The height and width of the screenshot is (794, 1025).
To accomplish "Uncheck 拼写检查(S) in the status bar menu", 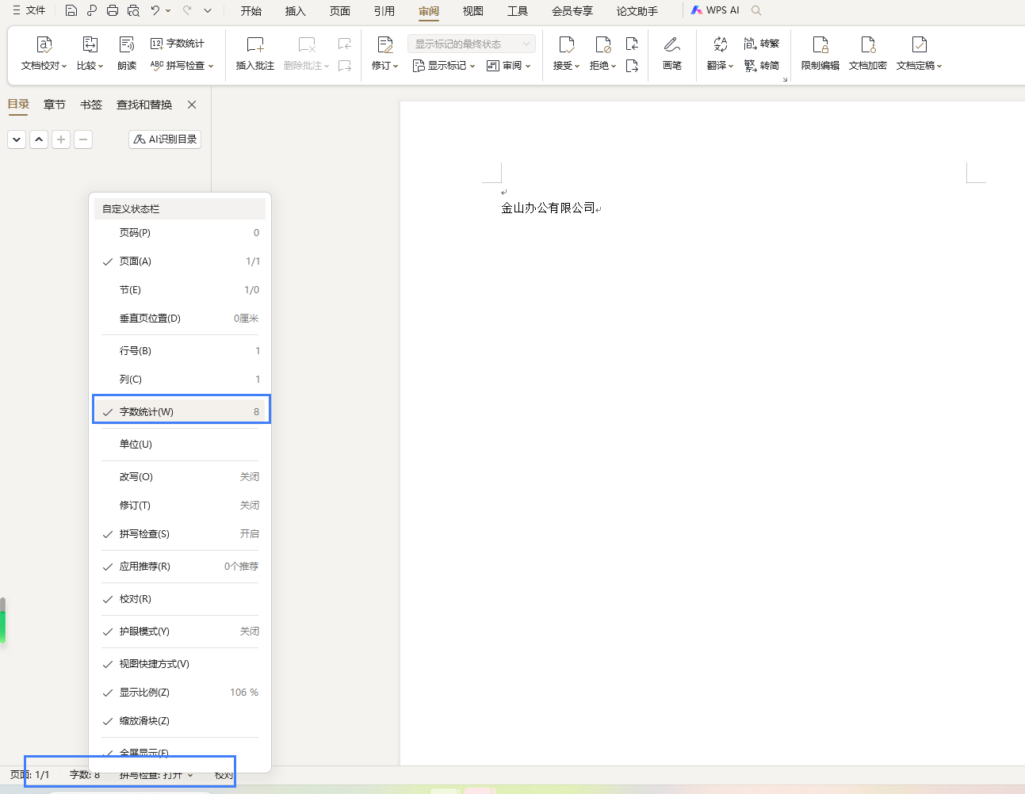I will [x=181, y=534].
